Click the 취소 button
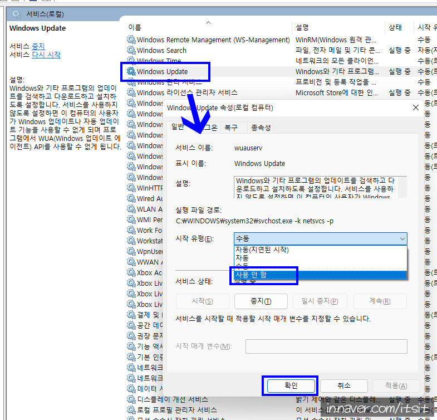 [x=344, y=385]
